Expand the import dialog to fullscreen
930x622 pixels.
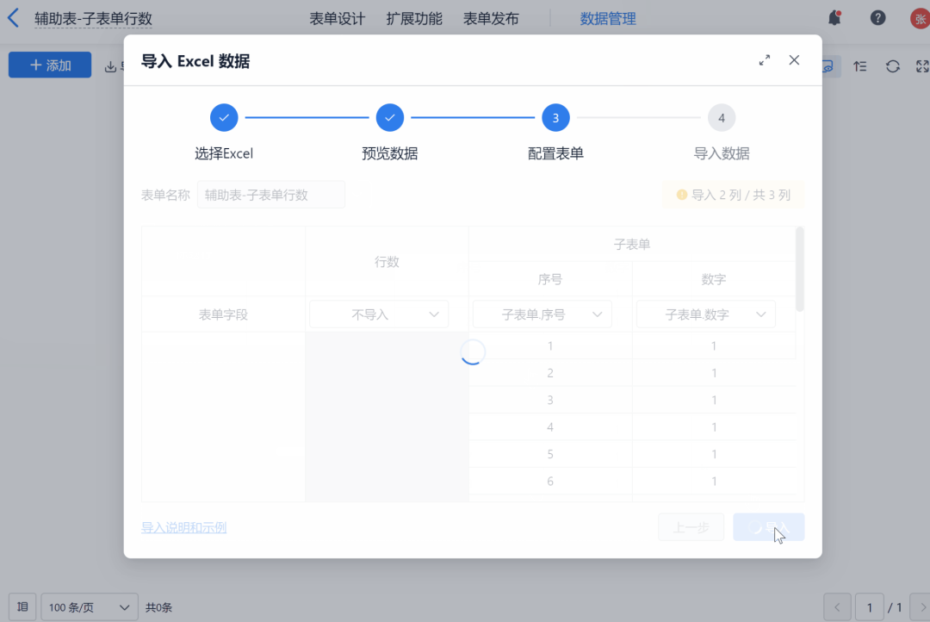point(764,60)
